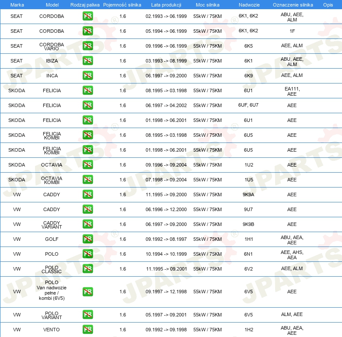Click the fuel icon for VW VENTO
The image size is (342, 337).
click(87, 330)
